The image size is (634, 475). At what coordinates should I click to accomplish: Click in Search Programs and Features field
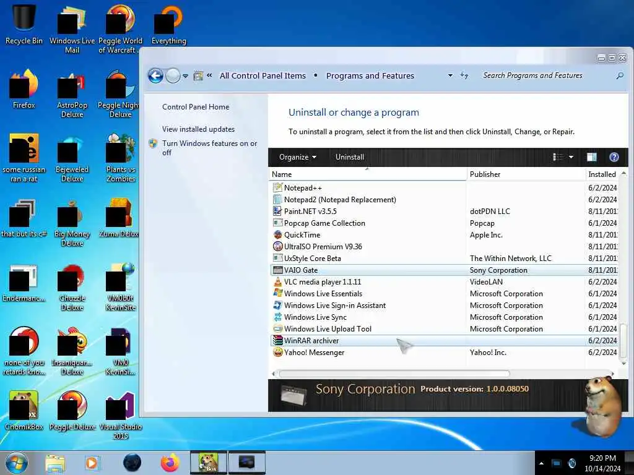546,75
